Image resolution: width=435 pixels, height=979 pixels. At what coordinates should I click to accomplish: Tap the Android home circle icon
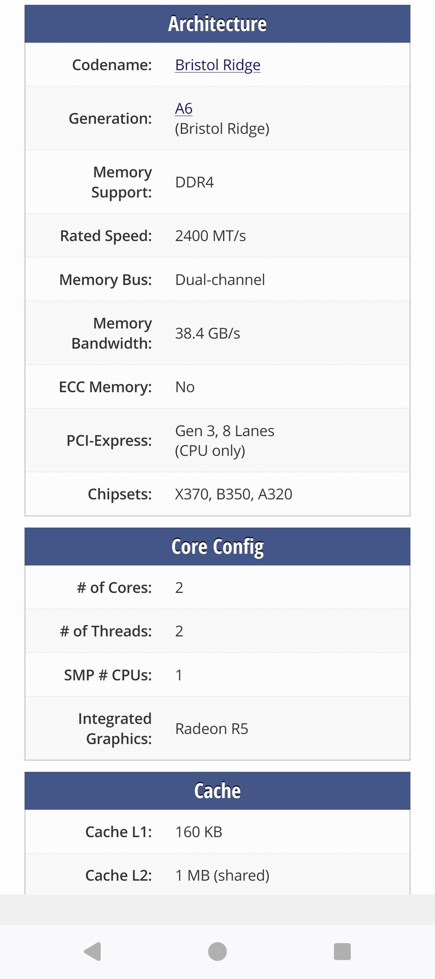(217, 951)
